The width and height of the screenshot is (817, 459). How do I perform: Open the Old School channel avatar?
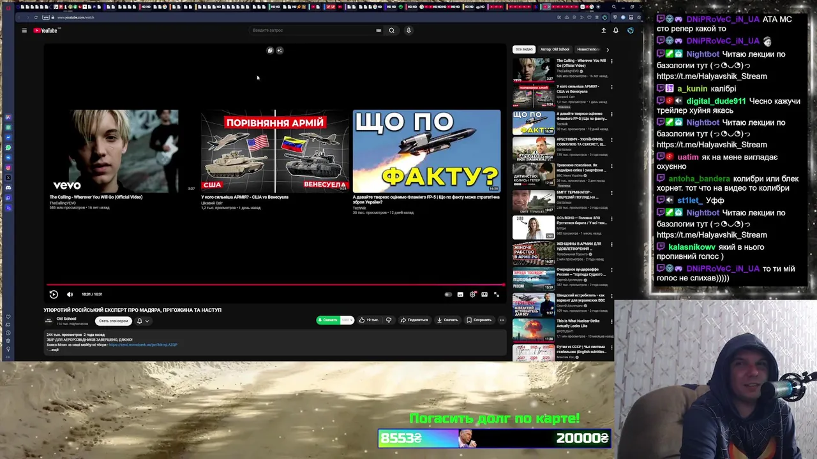49,321
